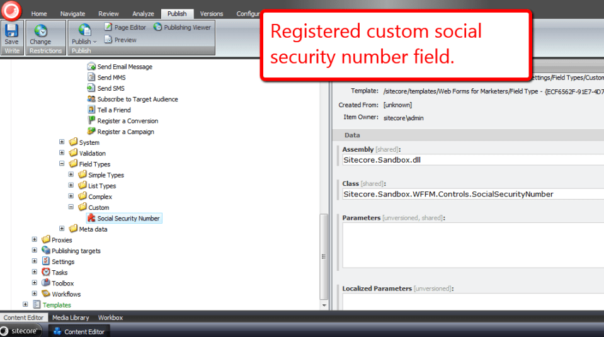Expand the System folder
The height and width of the screenshot is (337, 604).
tap(62, 142)
